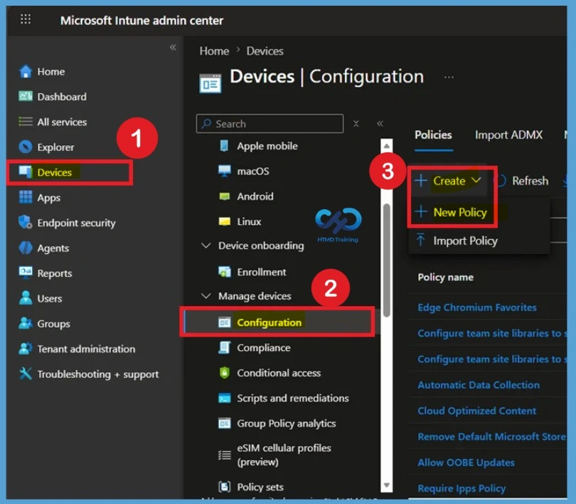Click the eSIM cellular profiles list icon

(x=224, y=456)
